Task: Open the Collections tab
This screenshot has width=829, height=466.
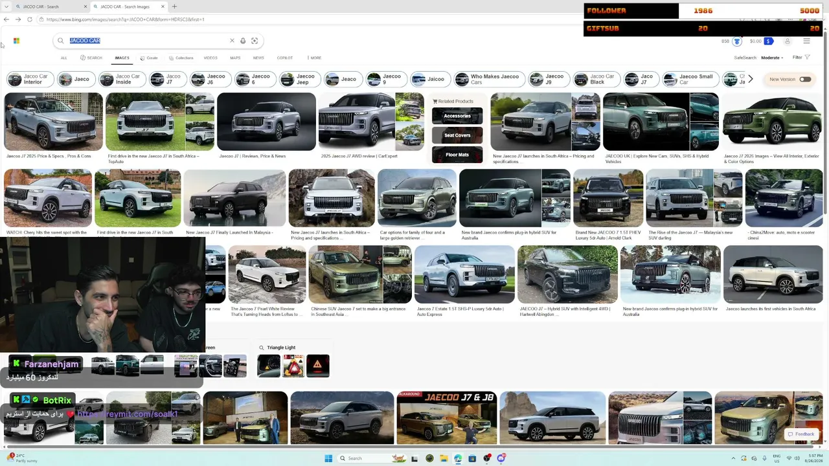Action: click(x=181, y=58)
